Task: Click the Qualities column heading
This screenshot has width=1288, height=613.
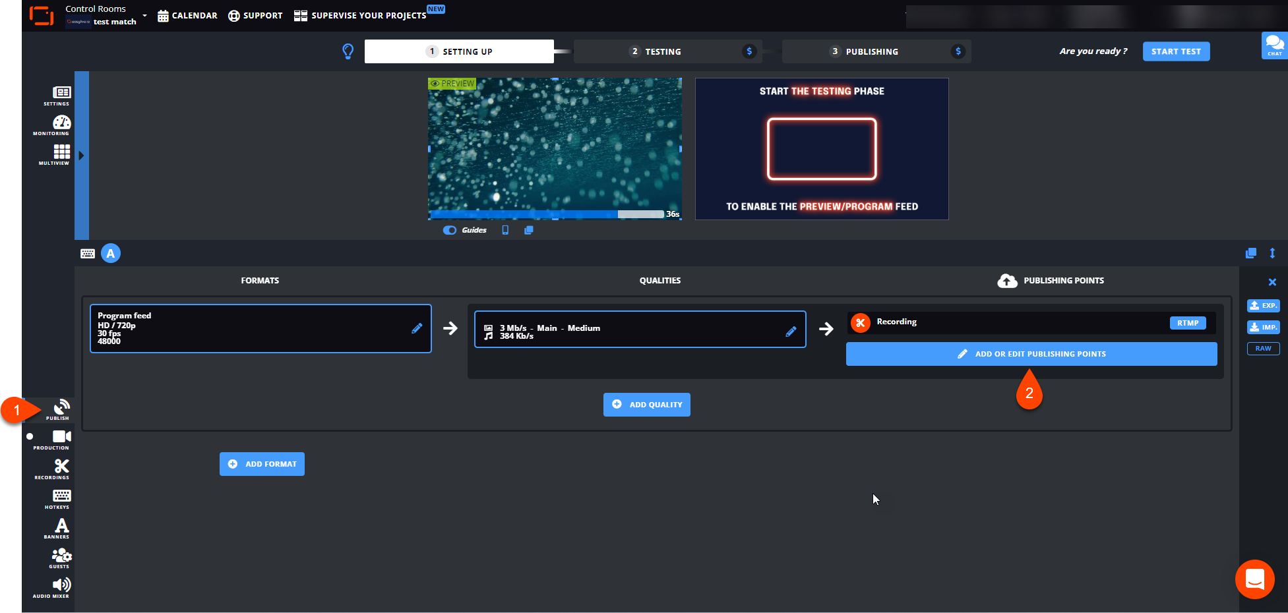Action: point(659,281)
